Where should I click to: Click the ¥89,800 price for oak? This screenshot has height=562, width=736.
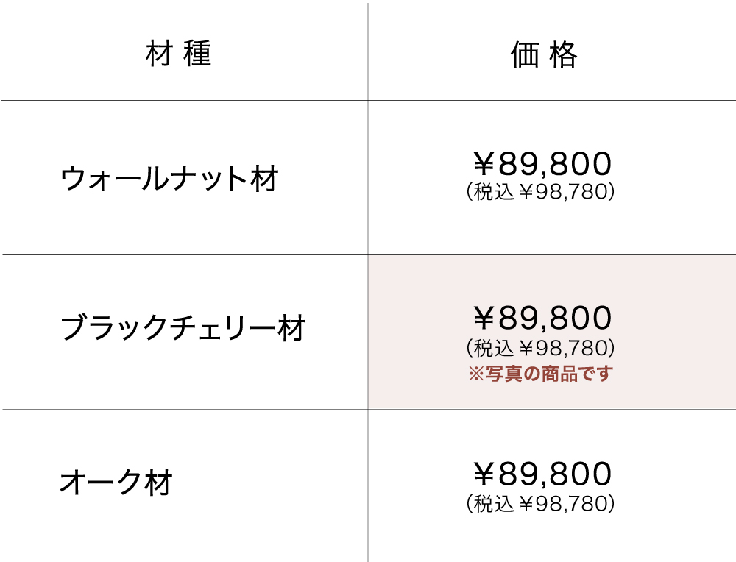[x=542, y=474]
